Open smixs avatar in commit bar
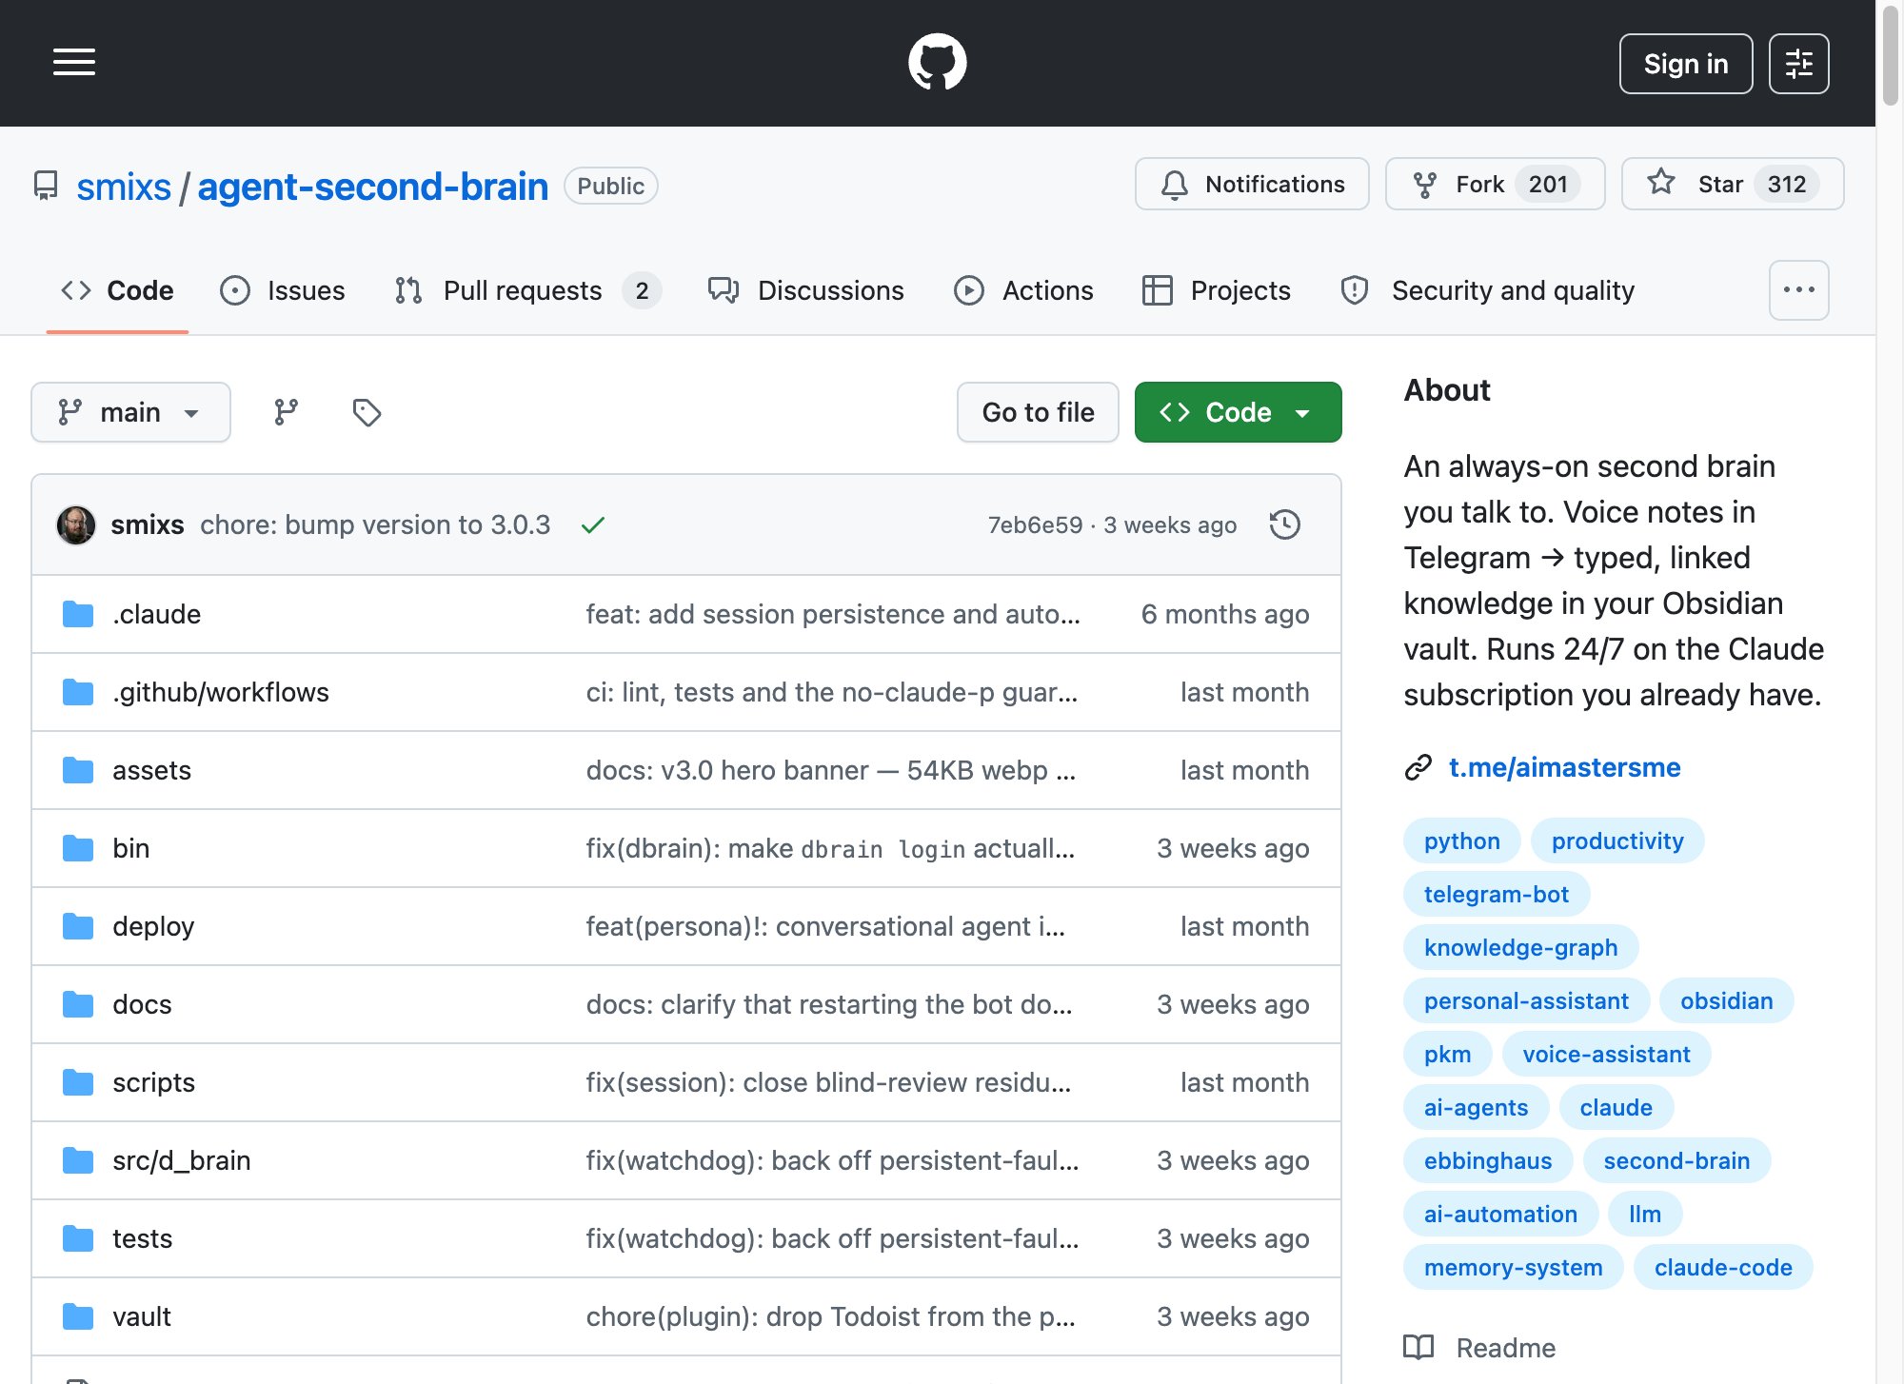Viewport: 1904px width, 1384px height. click(x=76, y=524)
